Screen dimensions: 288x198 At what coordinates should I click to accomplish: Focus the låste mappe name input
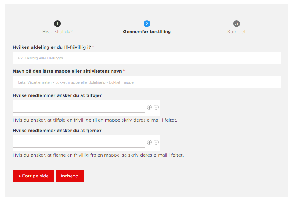tap(147, 82)
